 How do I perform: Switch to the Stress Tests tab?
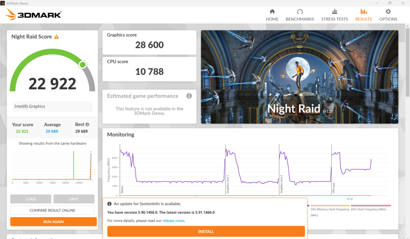click(334, 15)
